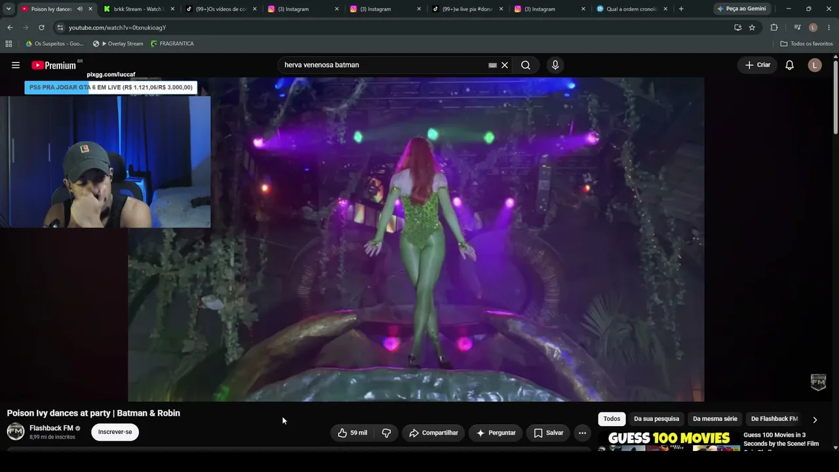The height and width of the screenshot is (472, 839).
Task: Open YouTube notifications bell
Action: pos(790,65)
